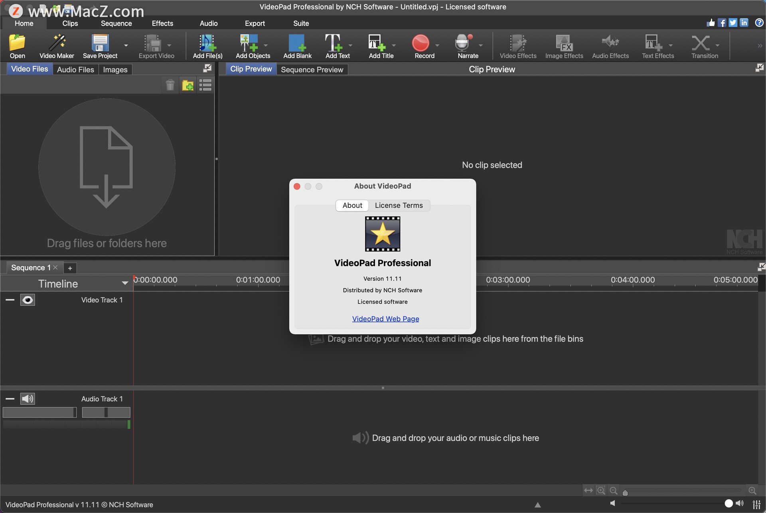Open the VideoPad Web Page link

[385, 319]
